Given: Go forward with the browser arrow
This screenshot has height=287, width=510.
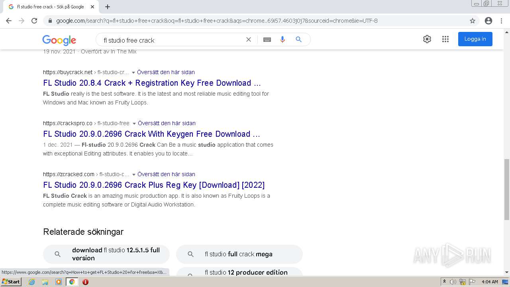Looking at the screenshot, I should (22, 21).
